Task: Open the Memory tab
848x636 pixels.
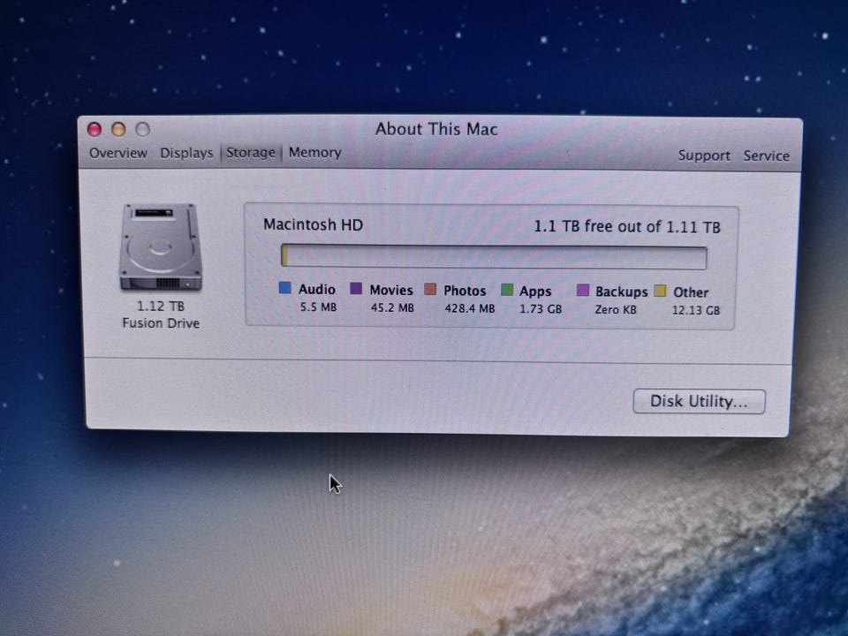Action: 314,153
